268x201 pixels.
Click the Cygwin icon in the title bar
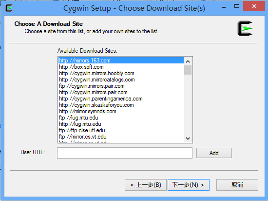click(9, 8)
